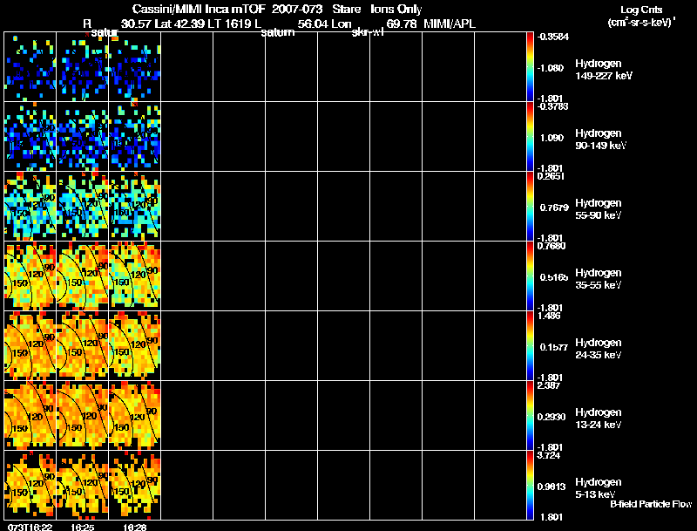This screenshot has width=697, height=531.
Task: Inspect the 5-13 keV image at 073T16:22
Action: point(30,485)
